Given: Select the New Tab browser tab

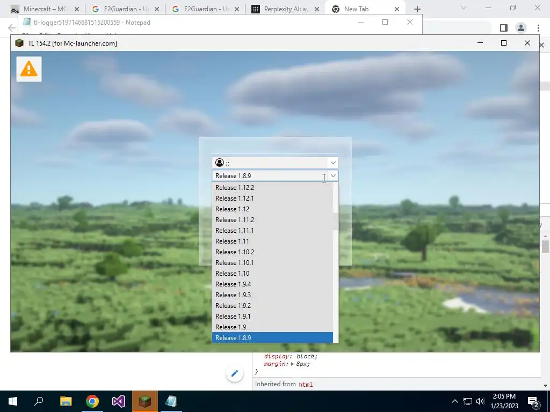Looking at the screenshot, I should click(365, 9).
